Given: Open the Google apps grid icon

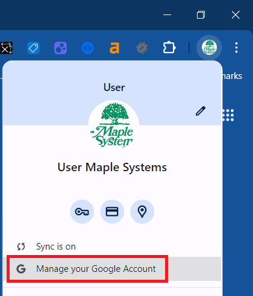Looking at the screenshot, I should (228, 115).
